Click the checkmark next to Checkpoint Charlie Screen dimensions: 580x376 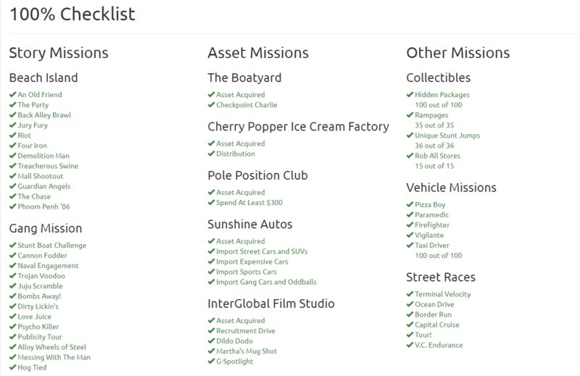(x=211, y=104)
